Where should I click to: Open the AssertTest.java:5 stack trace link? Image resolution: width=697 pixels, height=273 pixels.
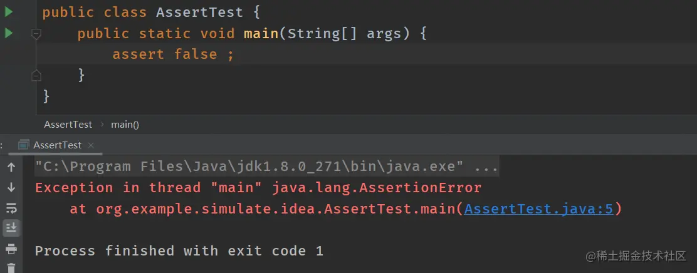pos(539,209)
